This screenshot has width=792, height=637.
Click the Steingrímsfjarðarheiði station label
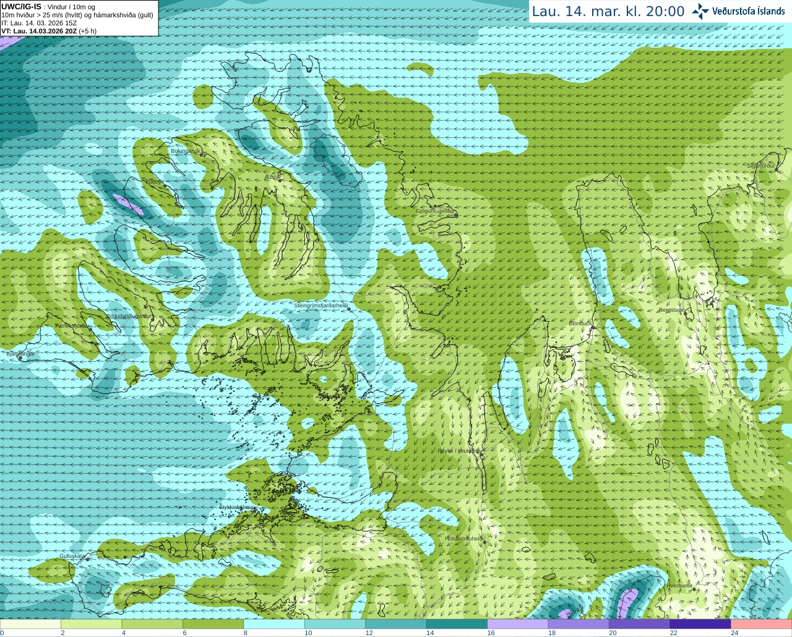[x=321, y=306]
